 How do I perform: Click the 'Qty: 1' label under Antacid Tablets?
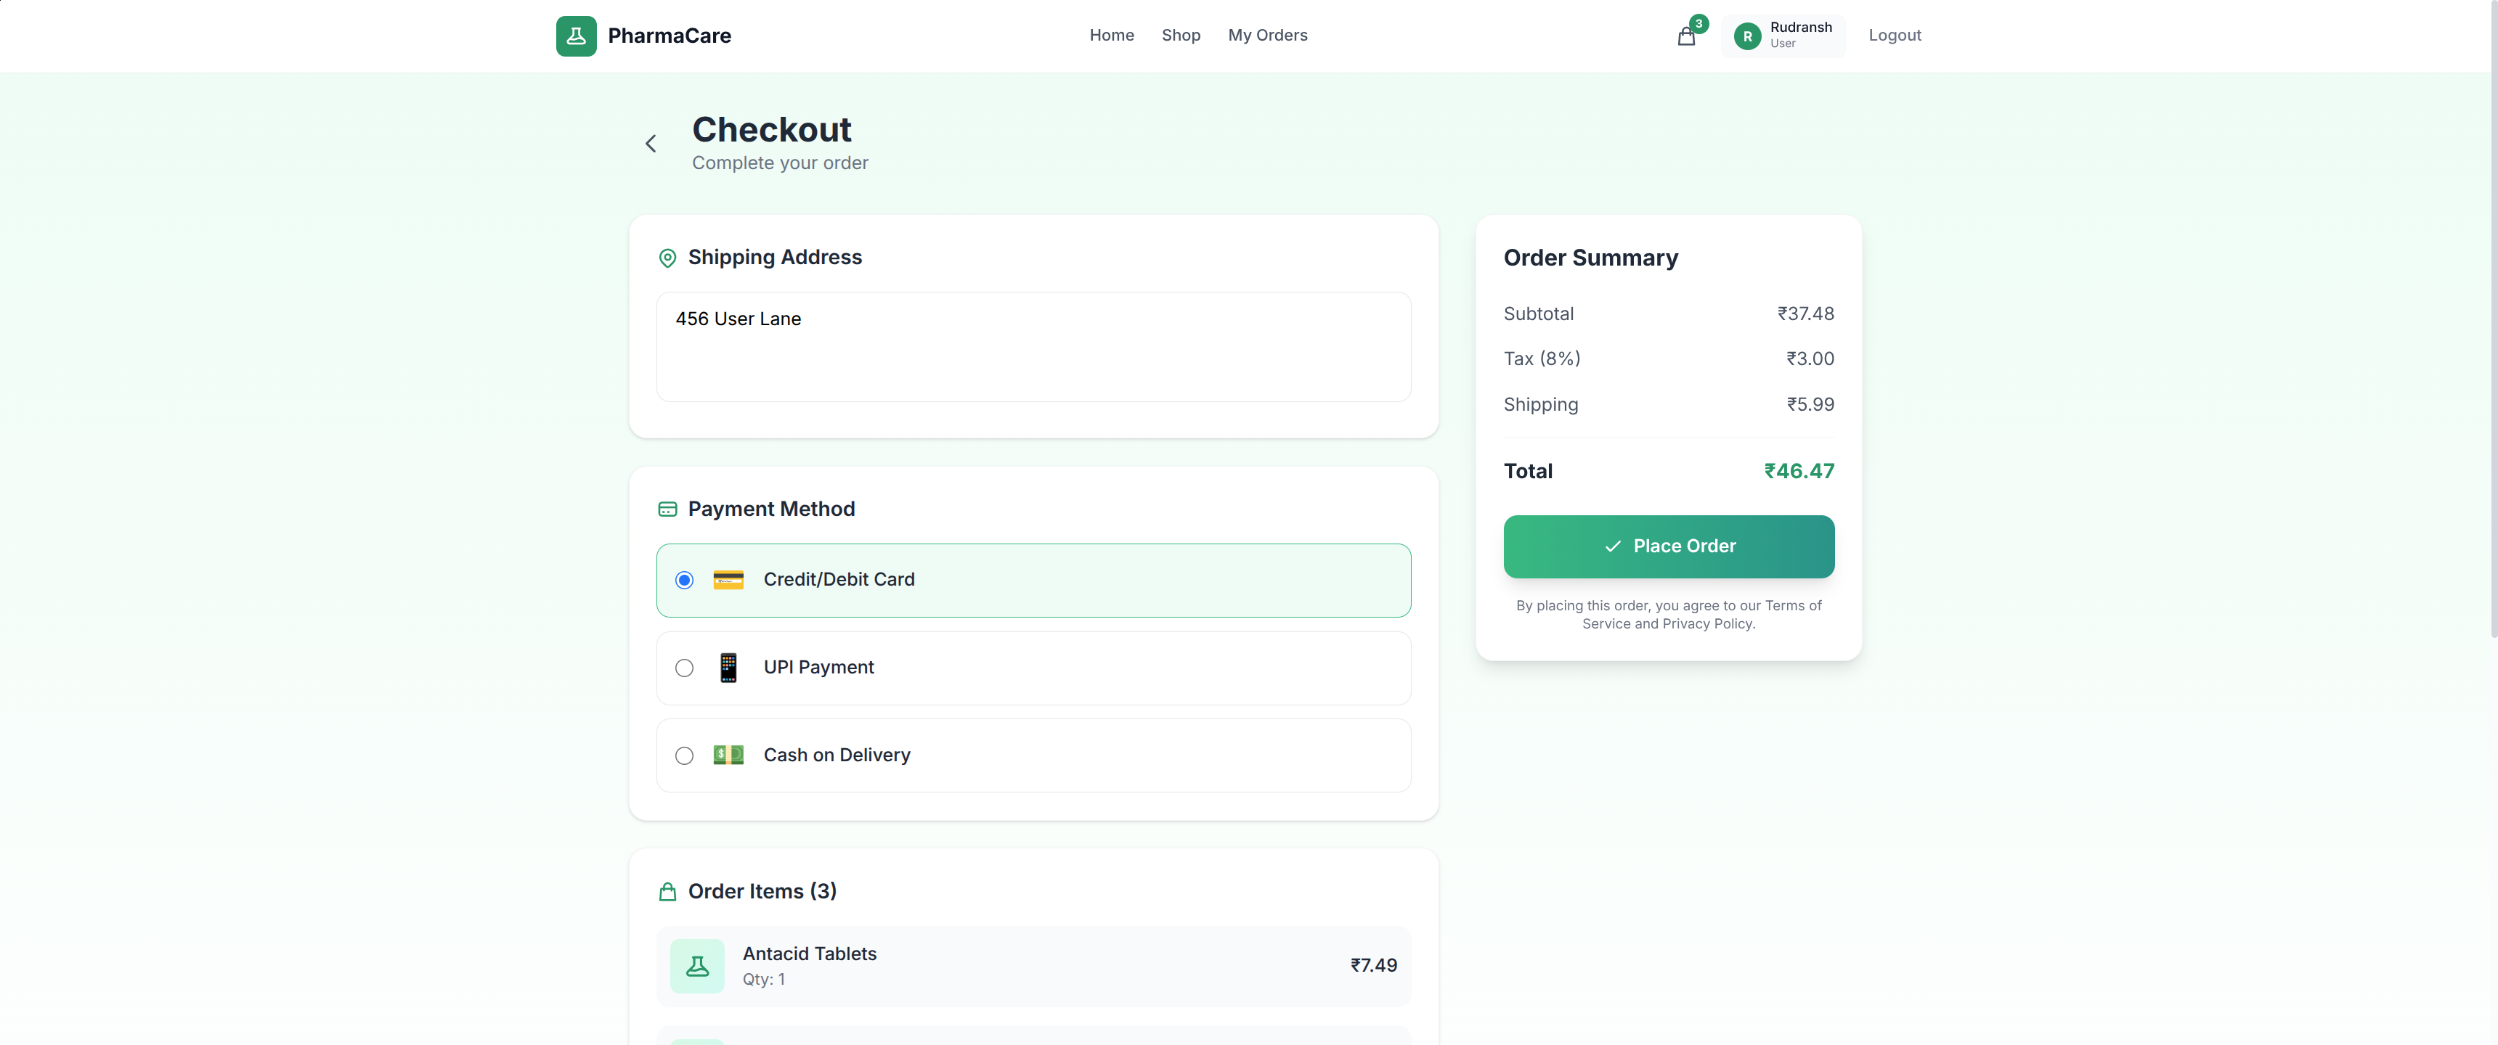(763, 980)
